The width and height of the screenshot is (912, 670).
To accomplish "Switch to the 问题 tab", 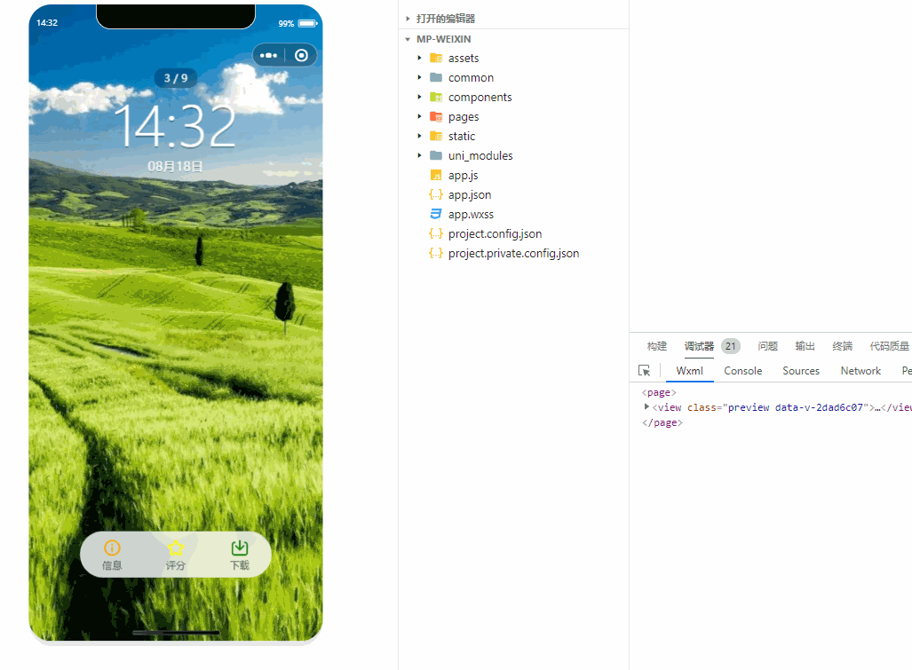I will tap(768, 346).
